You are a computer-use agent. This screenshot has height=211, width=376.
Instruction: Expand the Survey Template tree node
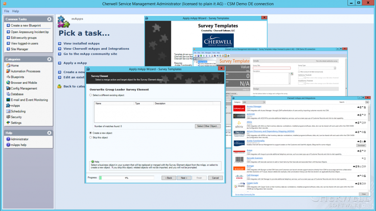coord(195,62)
